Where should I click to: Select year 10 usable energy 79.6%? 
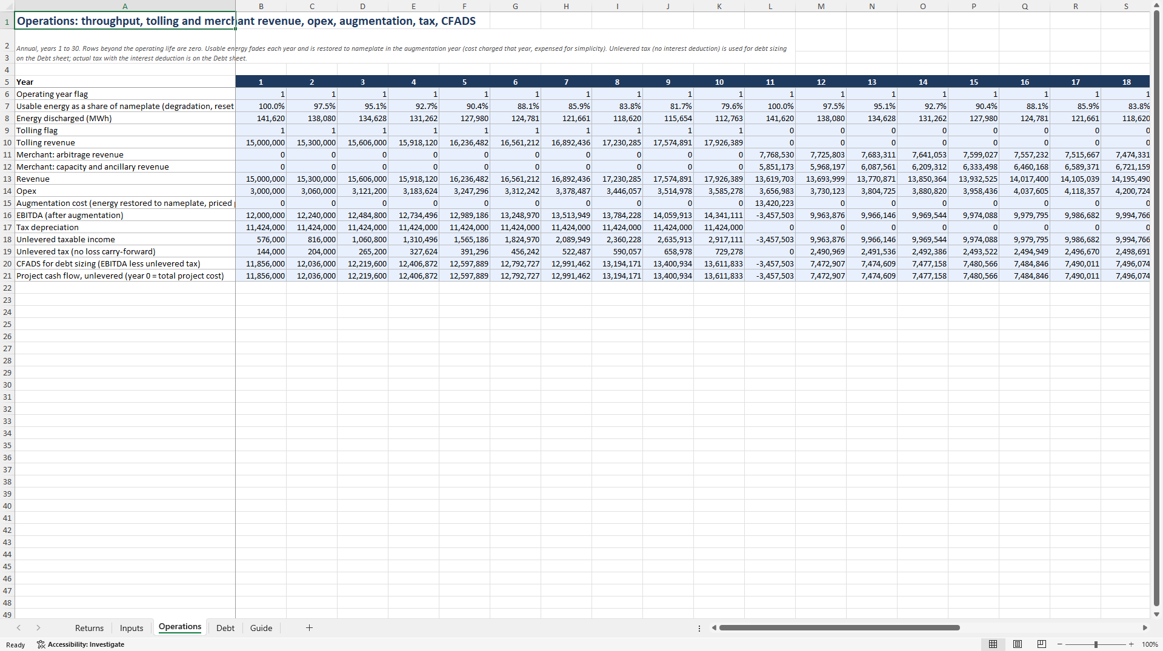pyautogui.click(x=719, y=106)
